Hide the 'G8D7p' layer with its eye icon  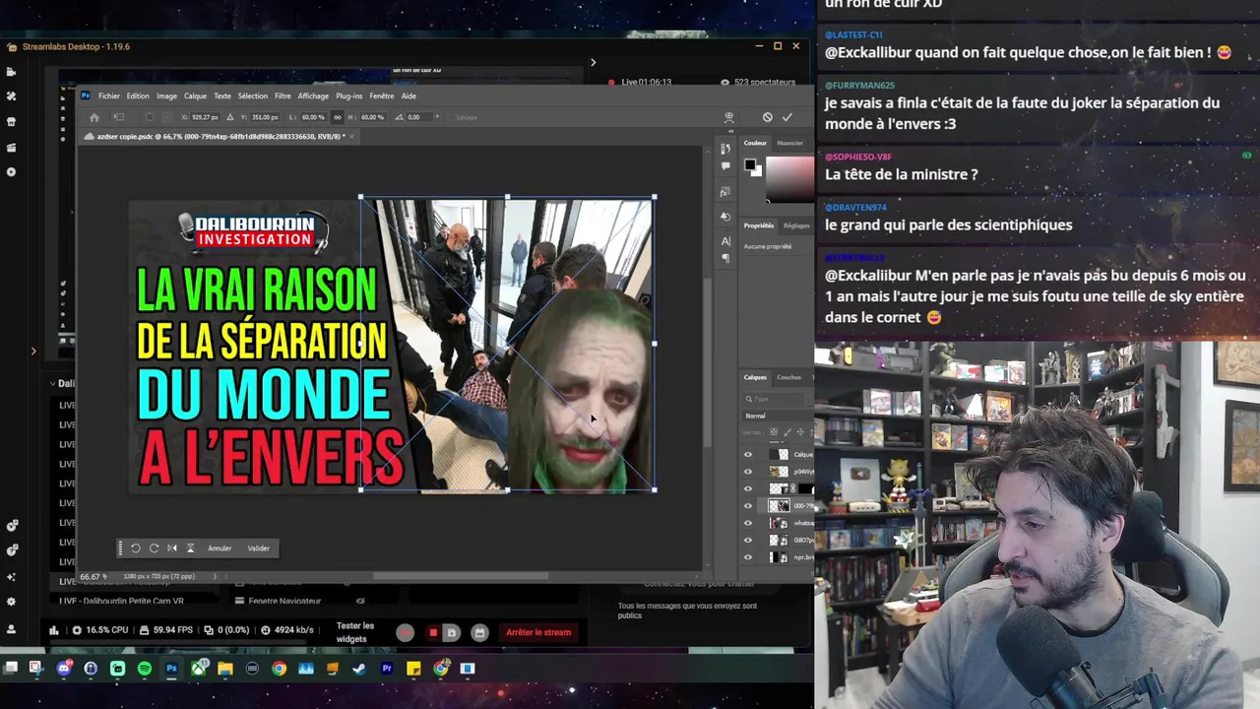pyautogui.click(x=748, y=540)
